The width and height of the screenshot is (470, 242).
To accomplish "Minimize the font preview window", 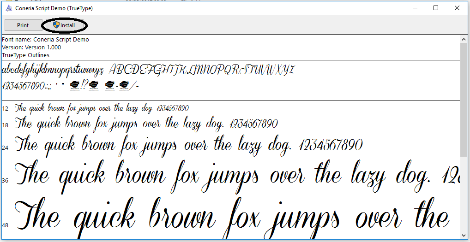I will pos(415,8).
